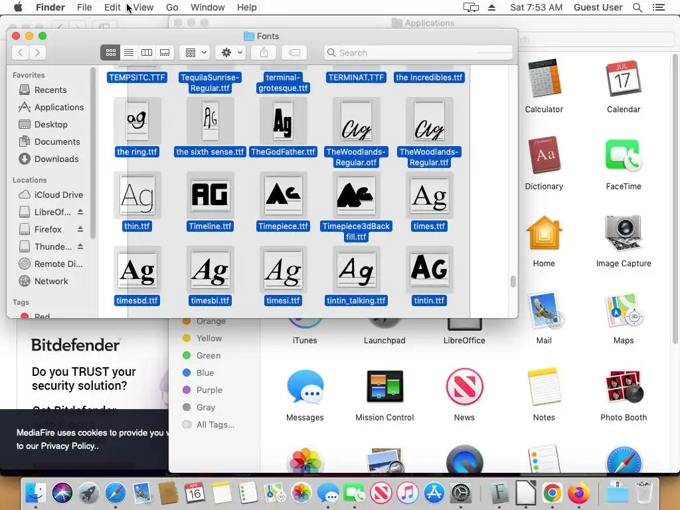Image resolution: width=680 pixels, height=510 pixels.
Task: Select Remote Disc in sidebar
Action: pyautogui.click(x=51, y=264)
